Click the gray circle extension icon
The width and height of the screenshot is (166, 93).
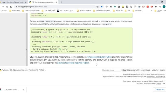tap(107, 7)
